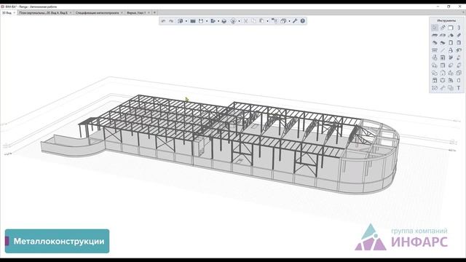The width and height of the screenshot is (466, 262).
Task: Close the Спецификация металлопроката tab
Action: pyautogui.click(x=122, y=13)
